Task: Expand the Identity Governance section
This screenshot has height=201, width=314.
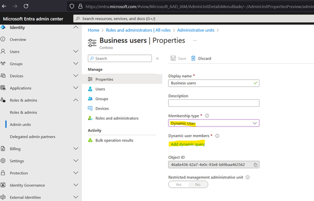Action: pyautogui.click(x=75, y=185)
